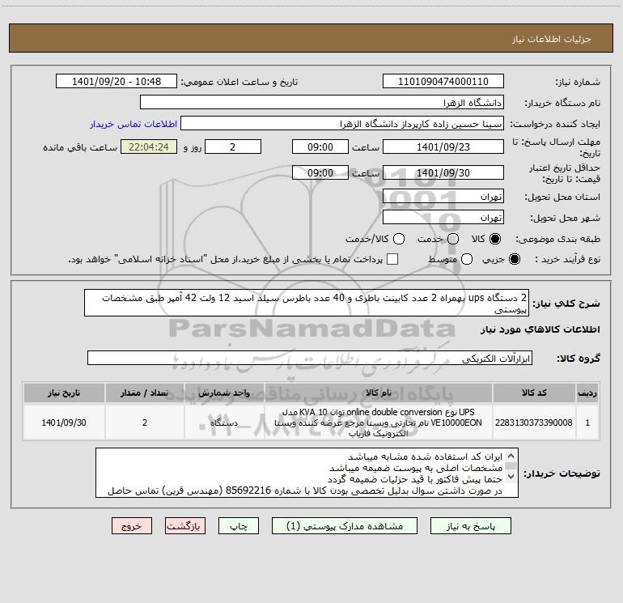
Task: Click the شهر محل تحویل field تهران
Action: point(443,218)
